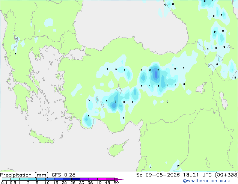This screenshot has width=238, height=184.
Task: Click the legend scale label '35'
Action: [90, 182]
